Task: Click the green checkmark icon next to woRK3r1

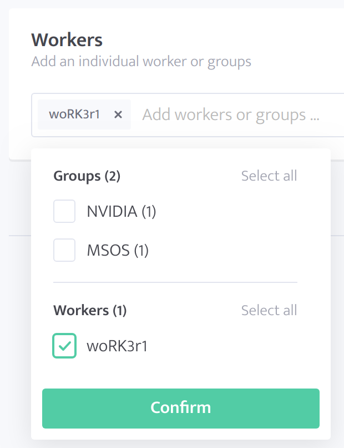Action: point(64,346)
